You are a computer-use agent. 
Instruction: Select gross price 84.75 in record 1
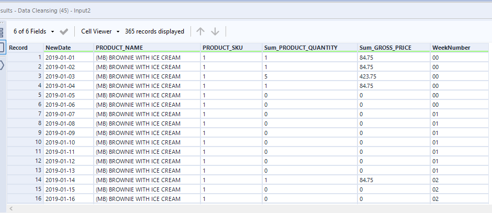pyautogui.click(x=394, y=58)
